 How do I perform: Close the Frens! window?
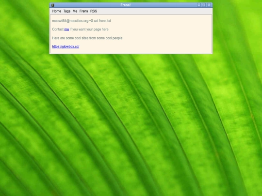[x=209, y=5]
